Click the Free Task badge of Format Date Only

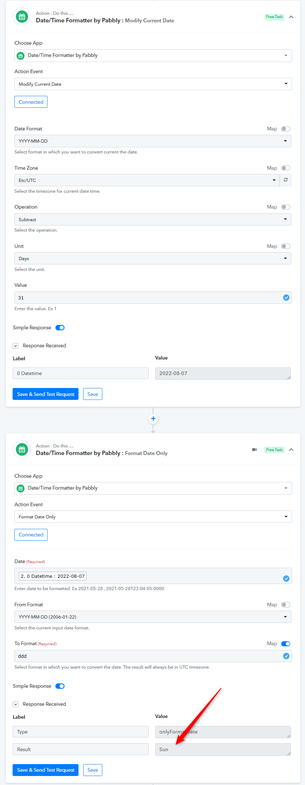pos(274,450)
